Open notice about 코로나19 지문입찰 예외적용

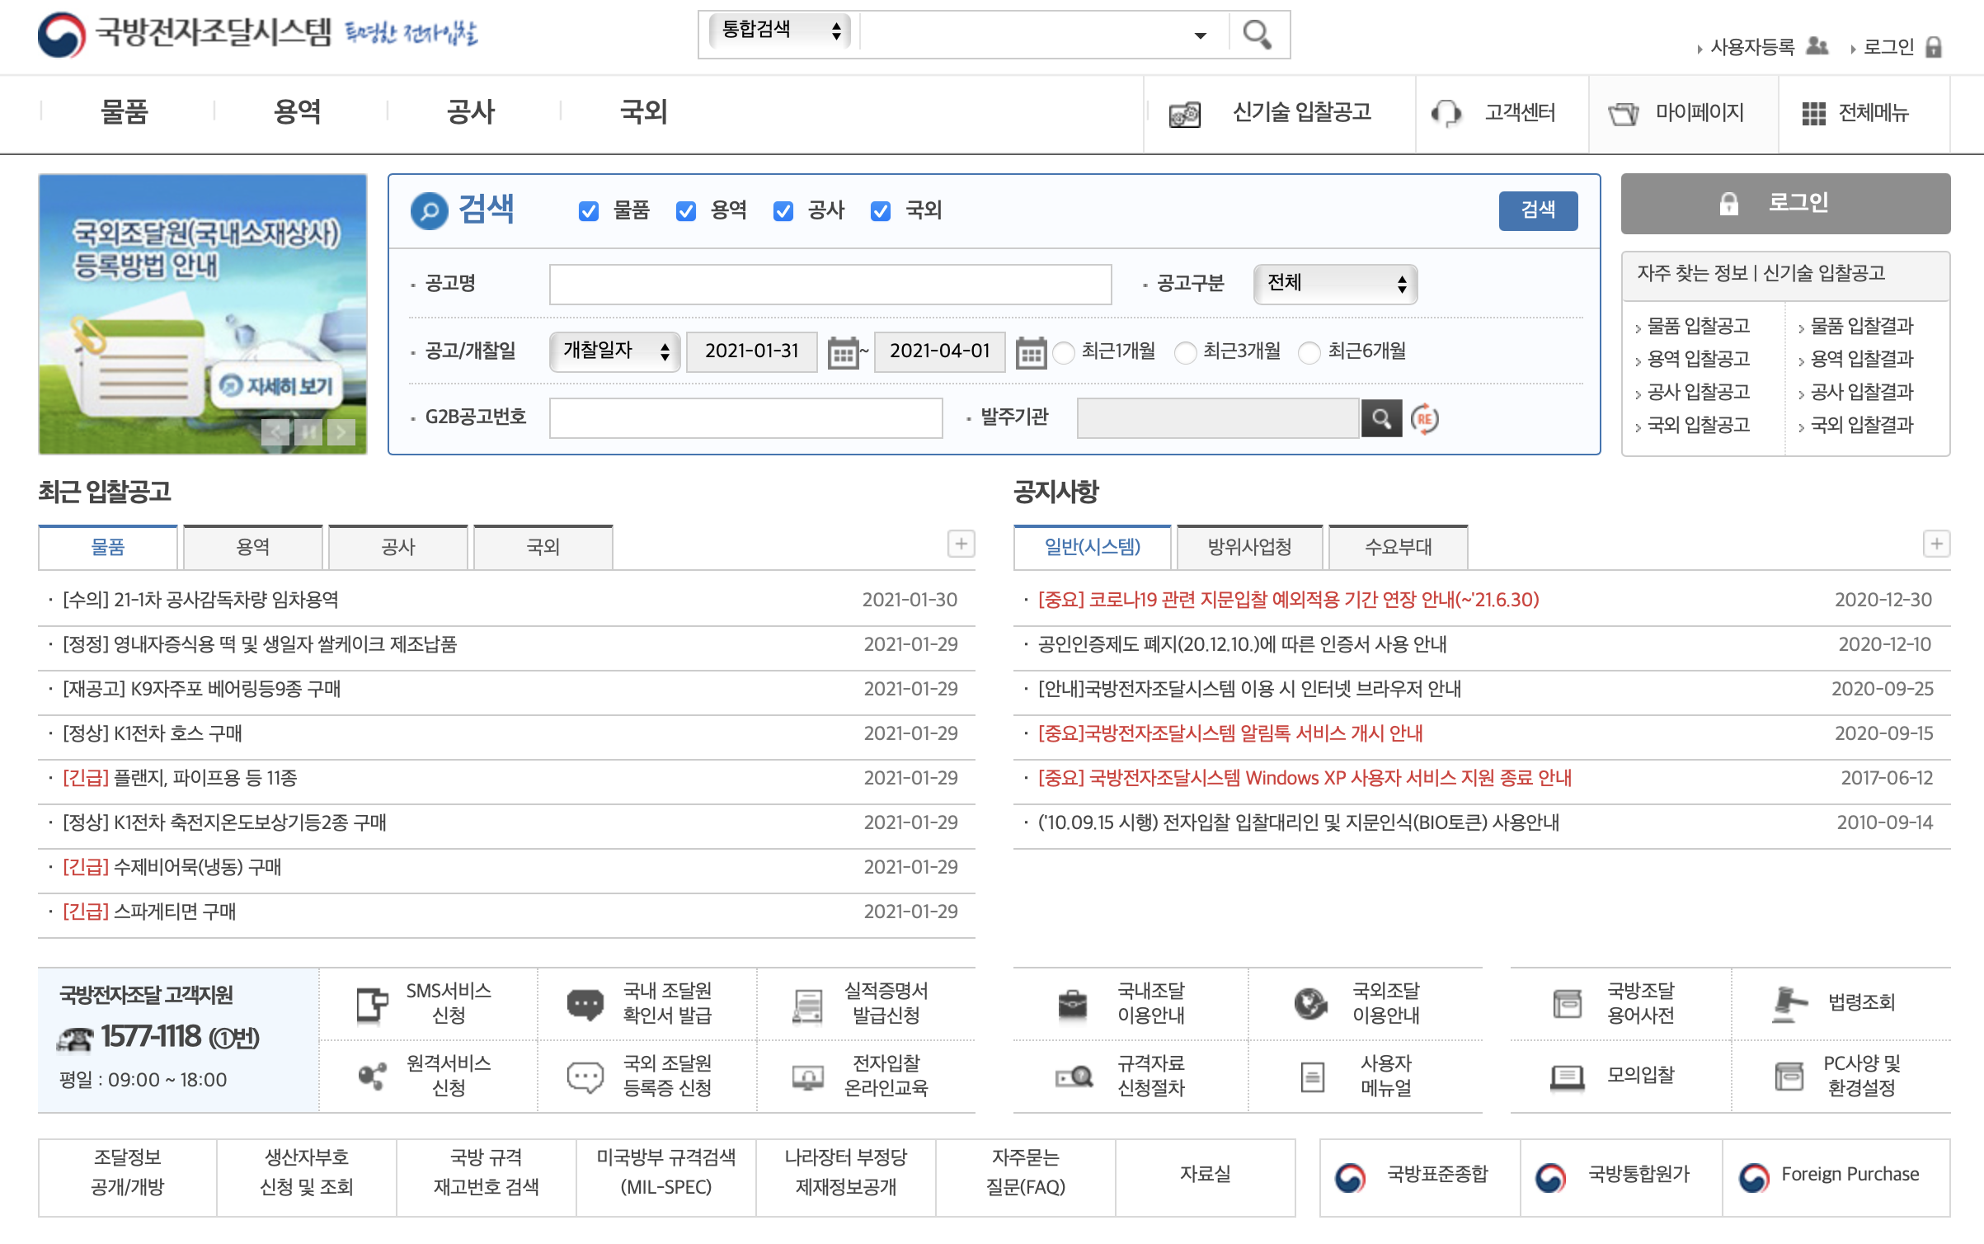[x=1288, y=600]
